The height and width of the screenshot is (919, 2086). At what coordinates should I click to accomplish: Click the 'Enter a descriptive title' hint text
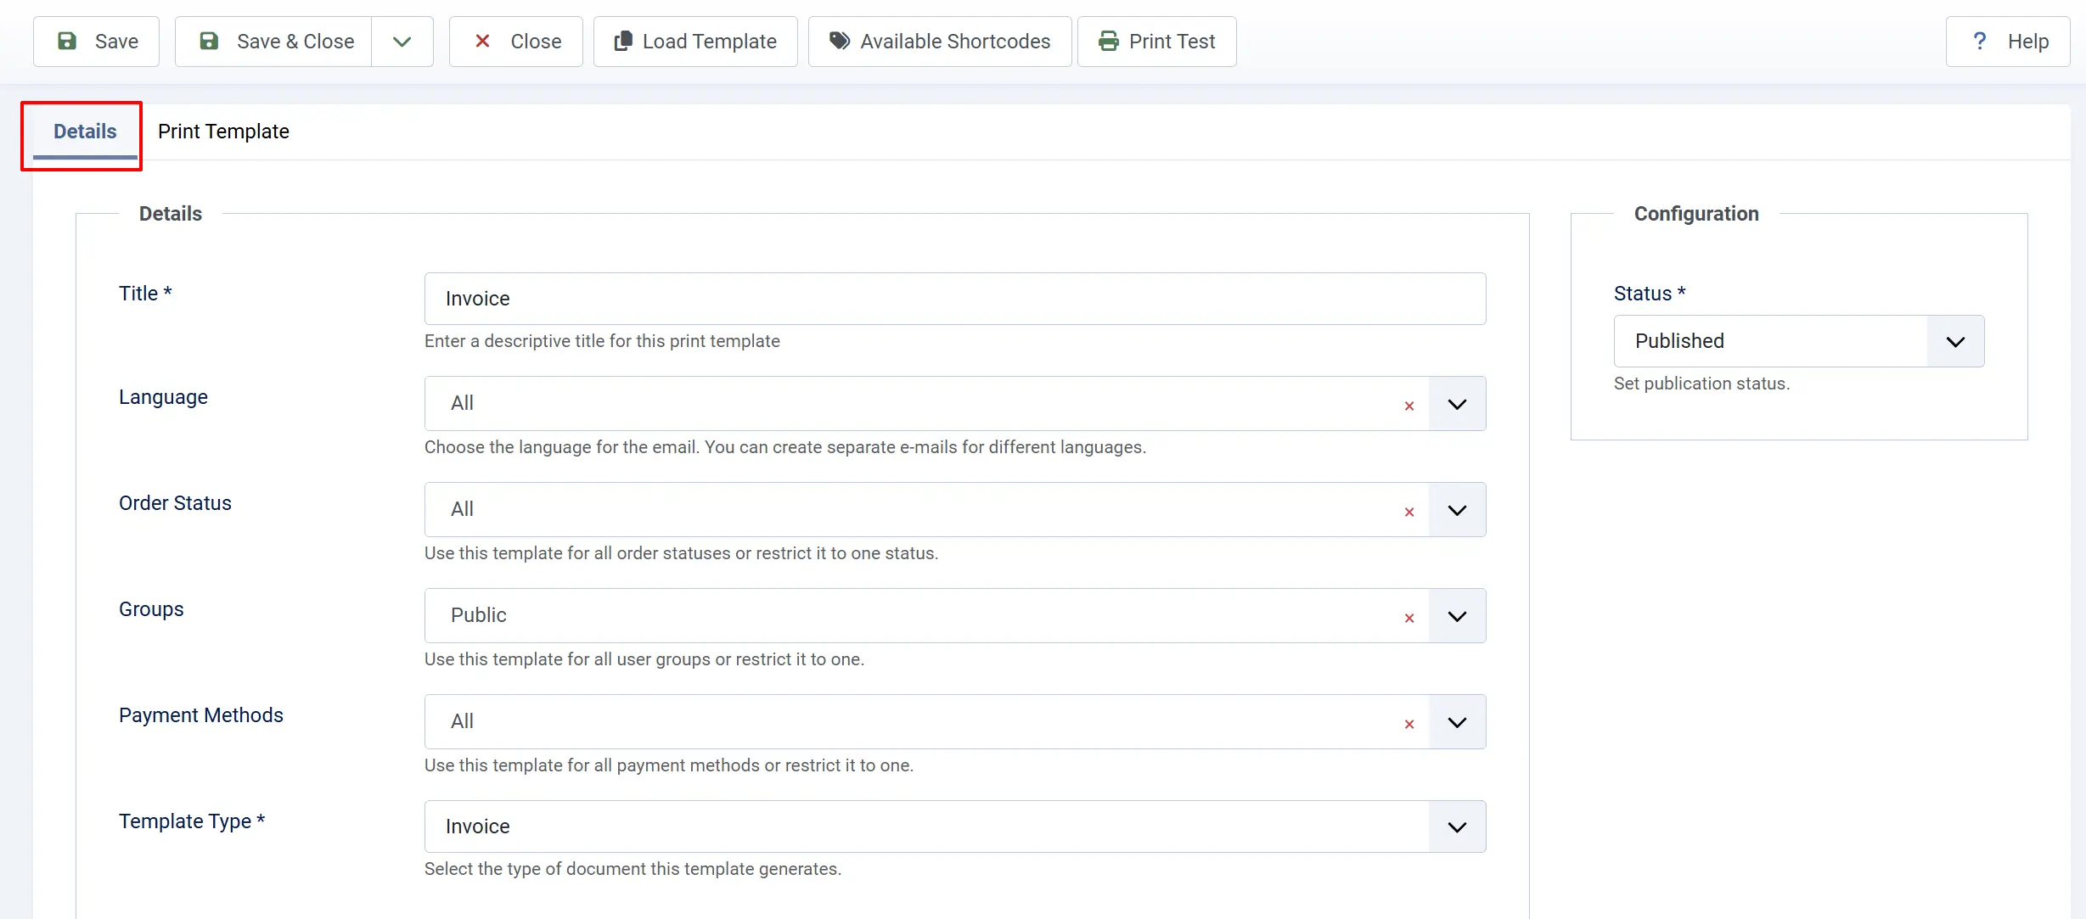[602, 341]
